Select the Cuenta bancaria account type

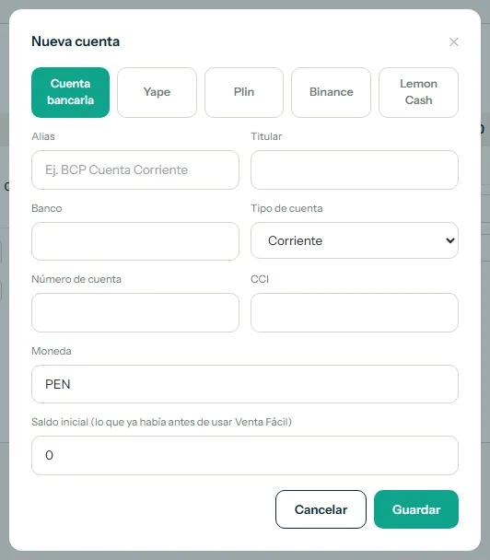(70, 92)
